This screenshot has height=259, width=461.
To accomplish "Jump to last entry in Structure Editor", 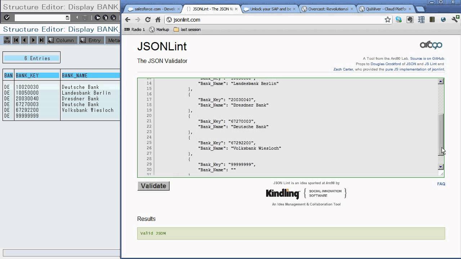I will pyautogui.click(x=42, y=40).
